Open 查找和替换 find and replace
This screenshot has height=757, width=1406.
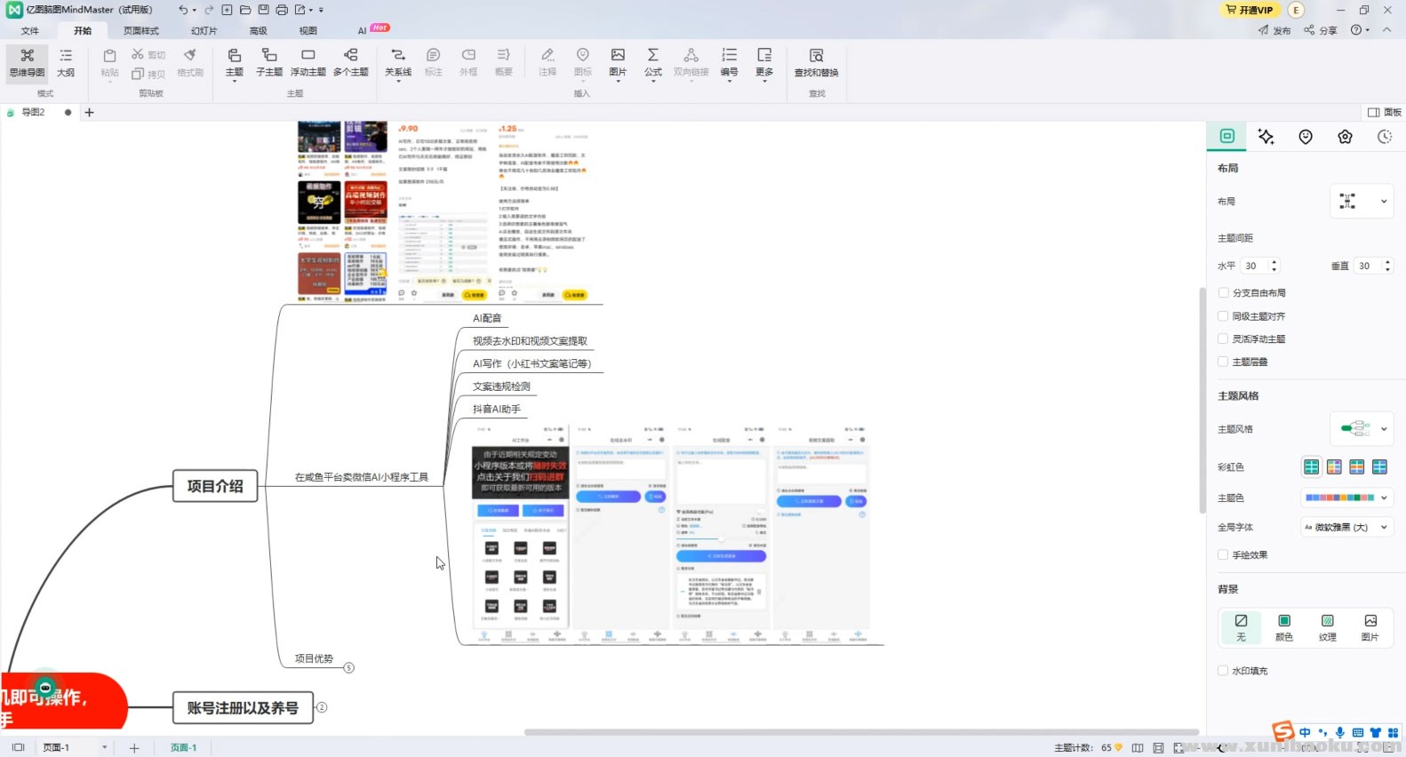816,61
